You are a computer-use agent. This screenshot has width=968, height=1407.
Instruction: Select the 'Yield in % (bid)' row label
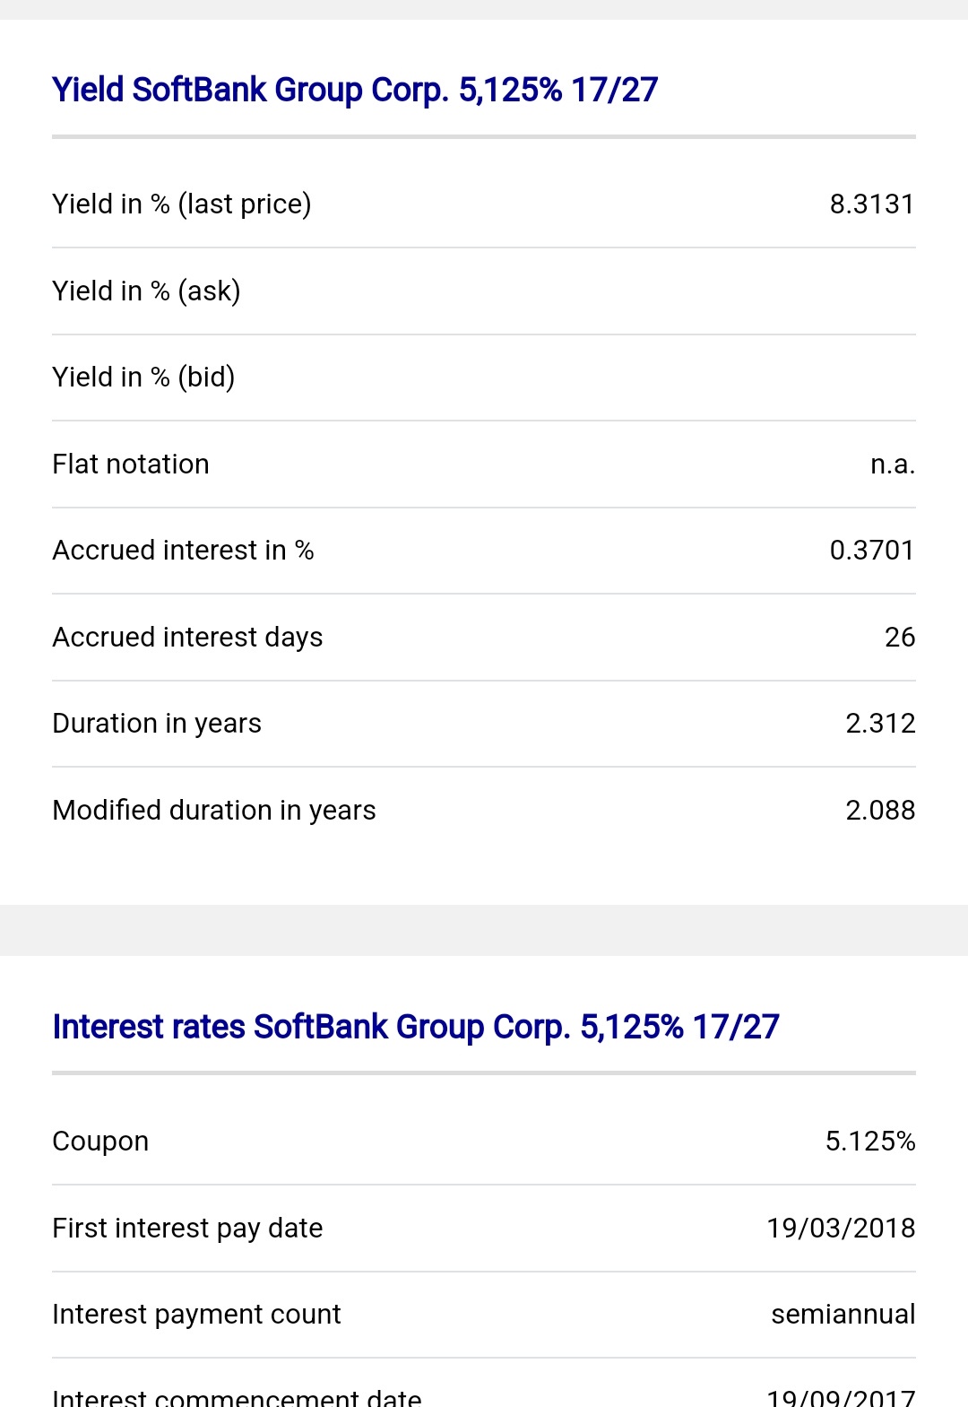point(143,378)
